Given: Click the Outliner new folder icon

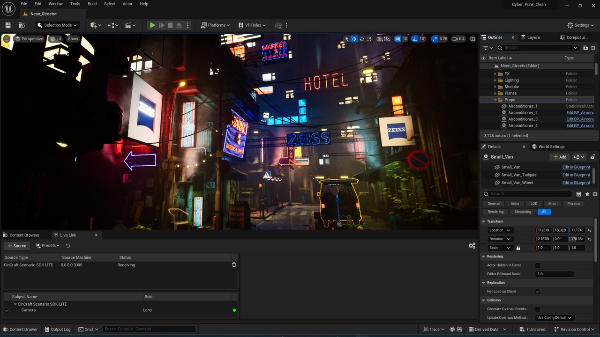Looking at the screenshot, I should click(585, 48).
